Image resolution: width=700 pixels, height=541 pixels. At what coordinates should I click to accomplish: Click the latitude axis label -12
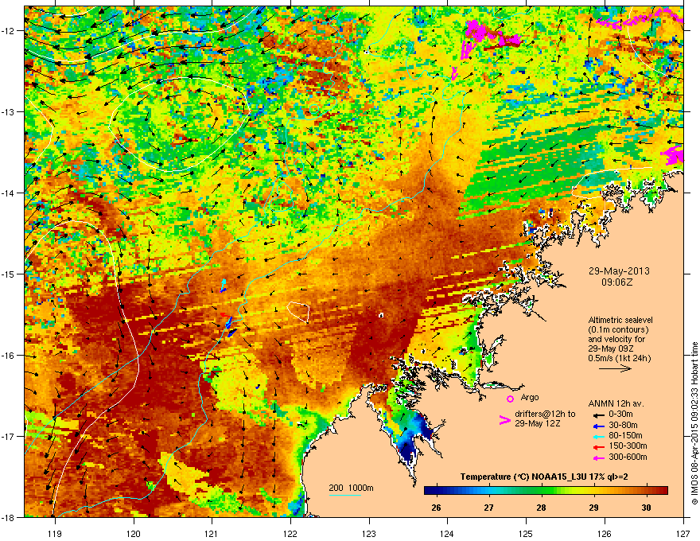click(8, 31)
